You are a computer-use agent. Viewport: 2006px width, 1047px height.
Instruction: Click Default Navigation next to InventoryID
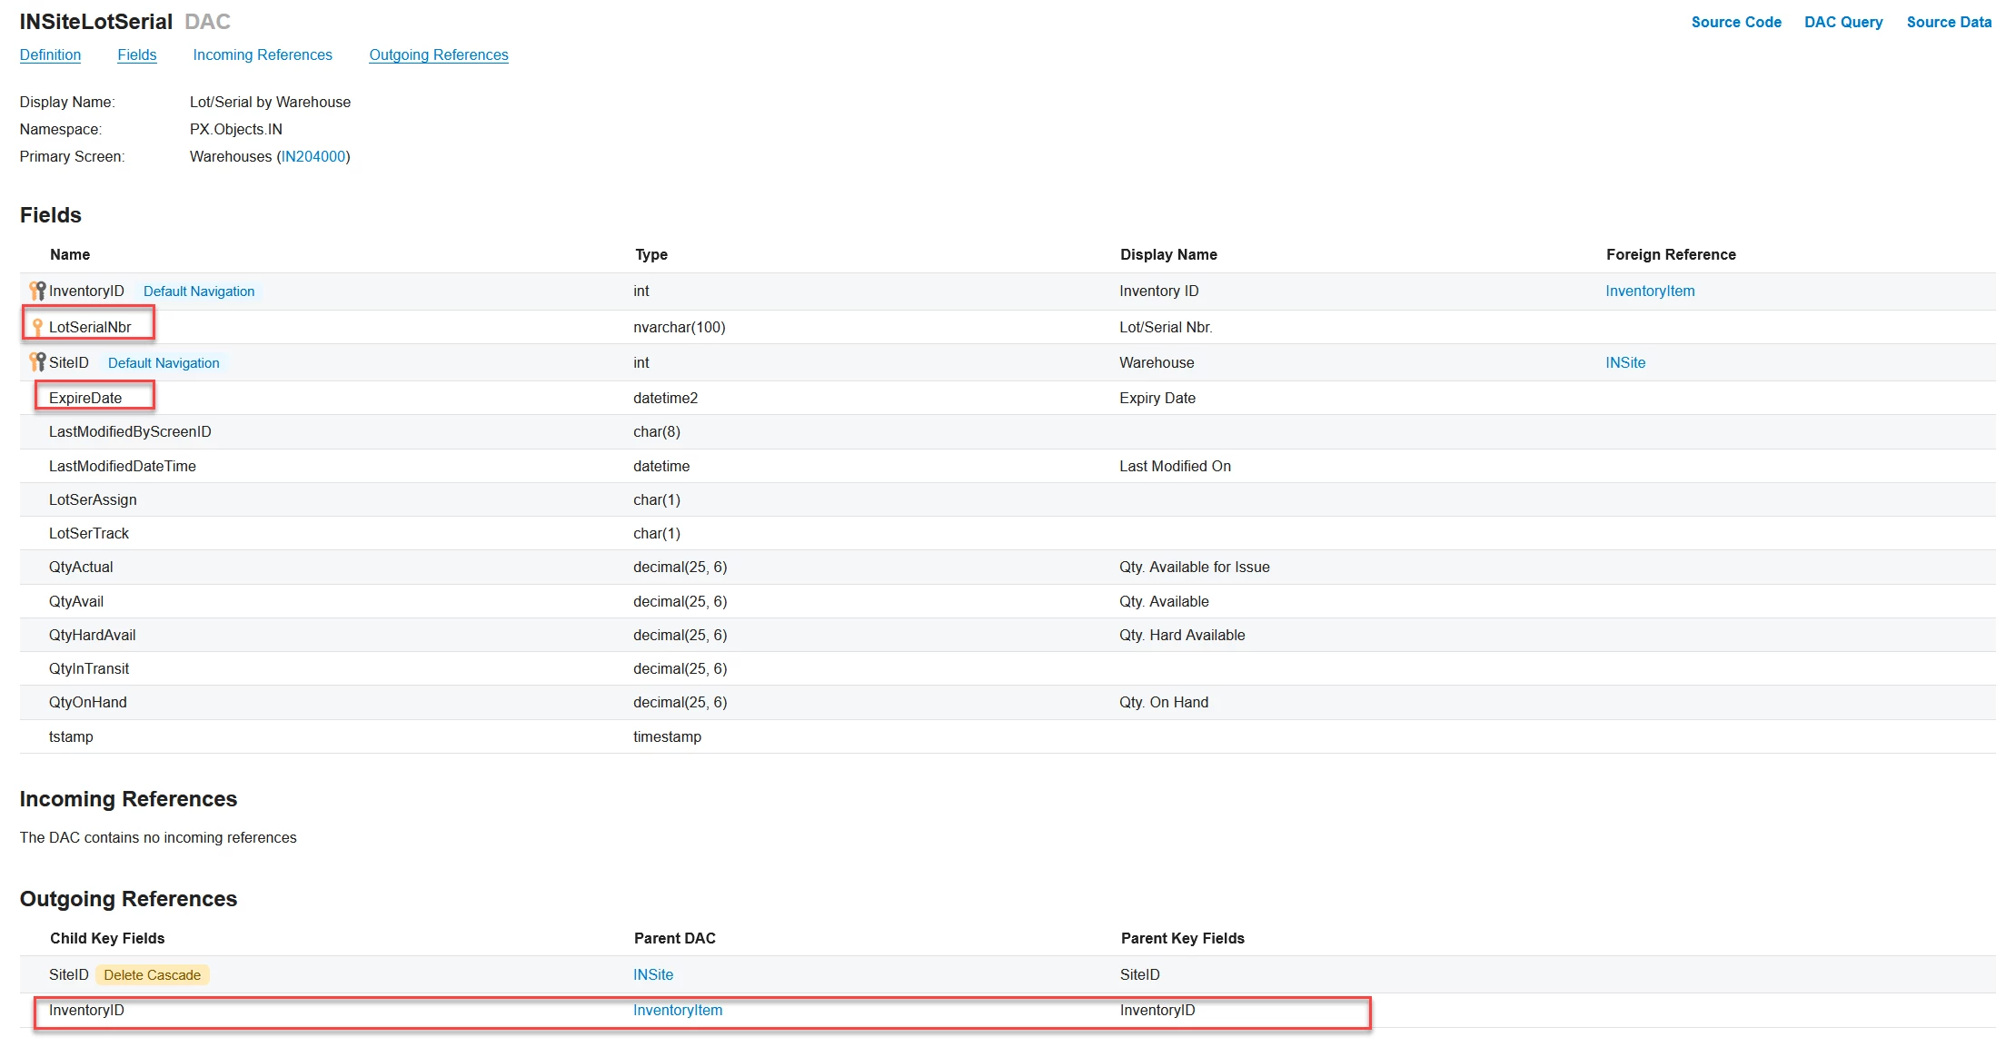pos(199,291)
